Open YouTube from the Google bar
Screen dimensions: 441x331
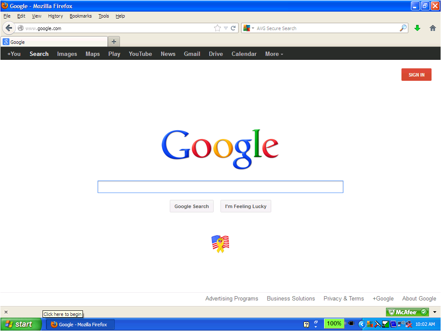tap(141, 54)
